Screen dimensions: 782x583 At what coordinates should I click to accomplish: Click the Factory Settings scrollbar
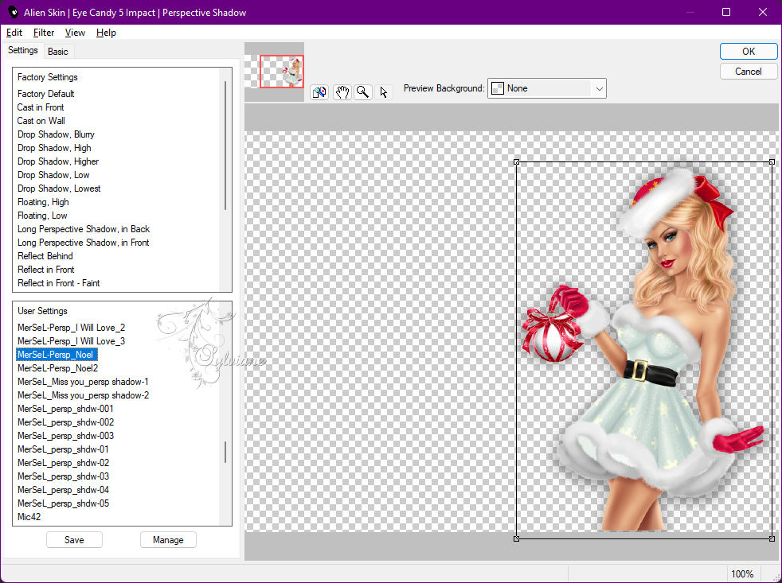point(225,145)
